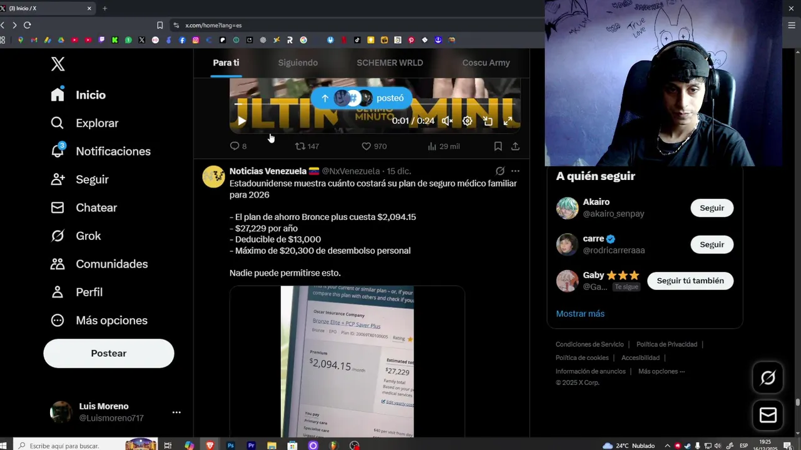Open a new browser tab
Image resolution: width=801 pixels, height=450 pixels.
(x=105, y=9)
